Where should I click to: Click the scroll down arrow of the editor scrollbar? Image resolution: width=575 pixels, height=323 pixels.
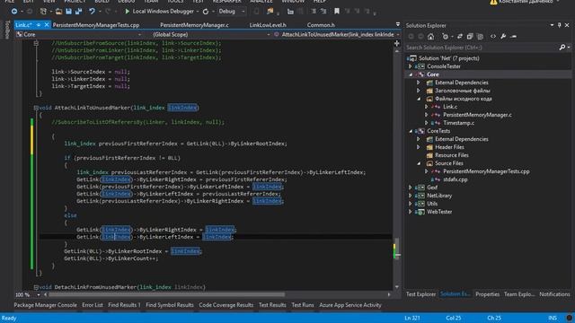click(397, 287)
